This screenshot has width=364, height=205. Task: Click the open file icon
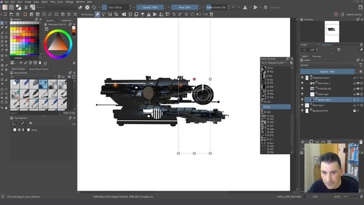(11, 14)
